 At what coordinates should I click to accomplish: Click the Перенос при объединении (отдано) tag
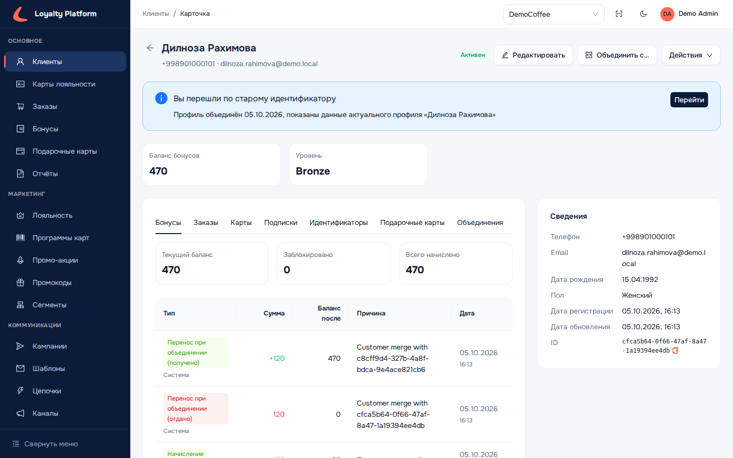[196, 409]
